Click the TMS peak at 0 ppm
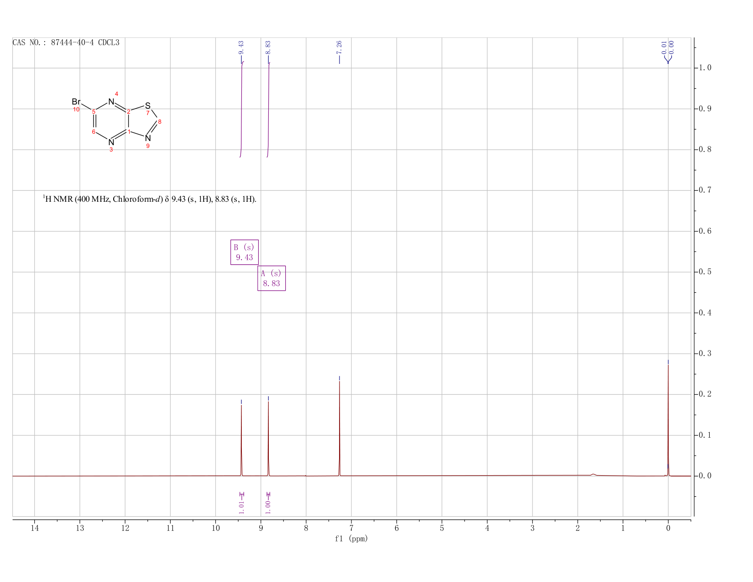Image resolution: width=753 pixels, height=582 pixels. click(x=668, y=420)
